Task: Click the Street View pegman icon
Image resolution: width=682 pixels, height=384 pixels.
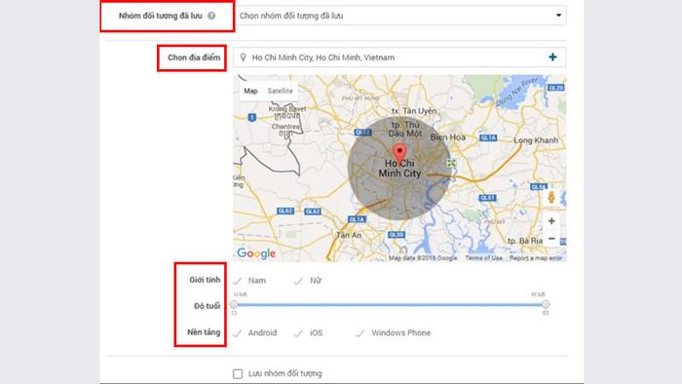Action: point(551,197)
